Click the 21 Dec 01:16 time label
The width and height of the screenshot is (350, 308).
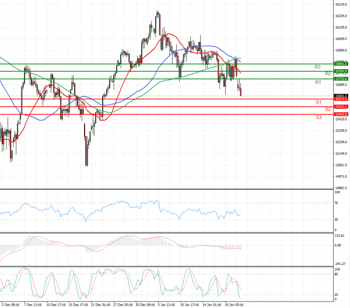pos(100,305)
